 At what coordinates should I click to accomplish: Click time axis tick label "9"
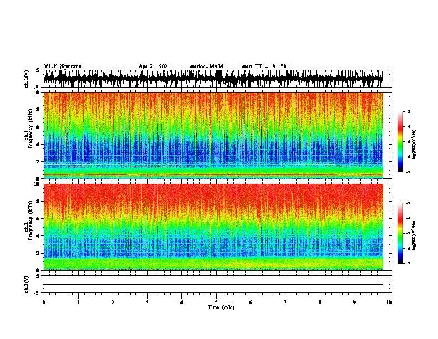(354, 302)
